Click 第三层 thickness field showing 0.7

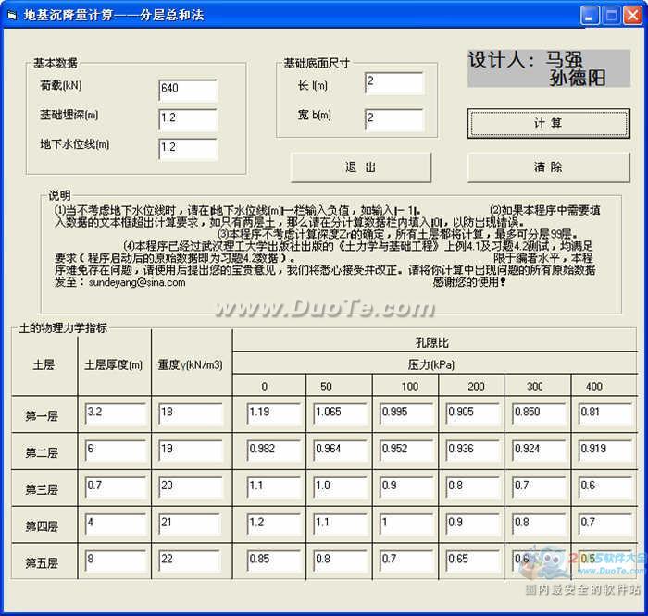(116, 487)
